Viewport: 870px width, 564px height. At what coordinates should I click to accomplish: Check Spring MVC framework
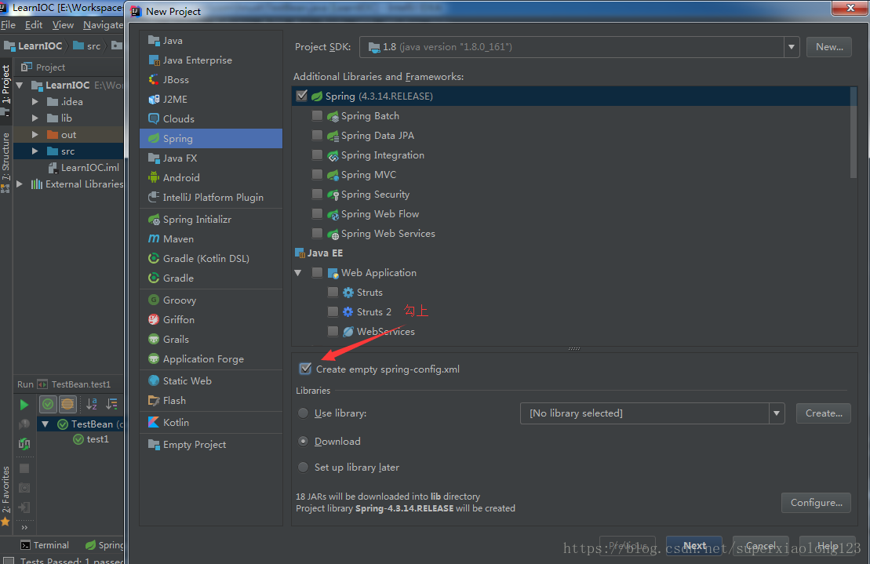(318, 175)
